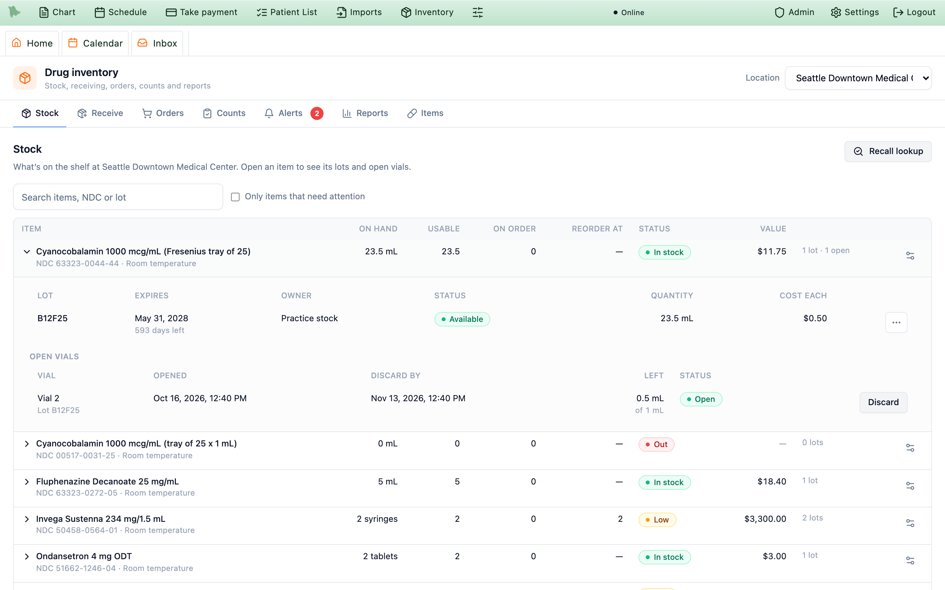The height and width of the screenshot is (590, 945).
Task: Switch to the Calendar tab
Action: [95, 43]
